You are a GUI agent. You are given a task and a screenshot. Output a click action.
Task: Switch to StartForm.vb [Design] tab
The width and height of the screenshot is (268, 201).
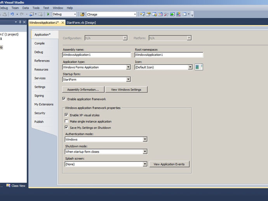(81, 23)
